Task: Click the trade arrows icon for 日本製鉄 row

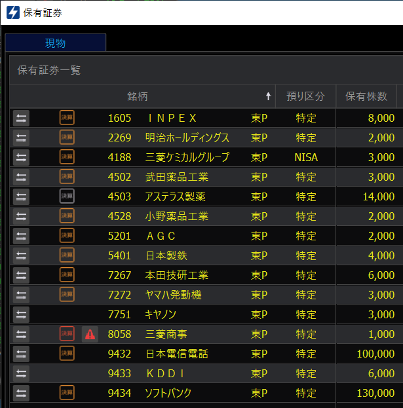Action: coord(21,255)
